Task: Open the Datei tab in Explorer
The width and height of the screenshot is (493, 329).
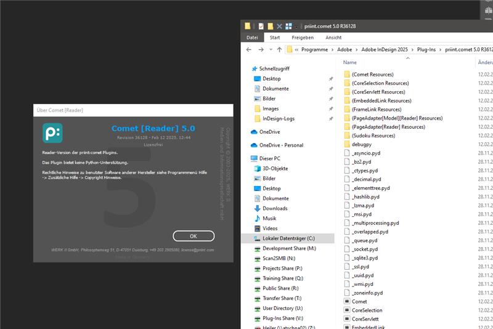Action: click(x=252, y=38)
